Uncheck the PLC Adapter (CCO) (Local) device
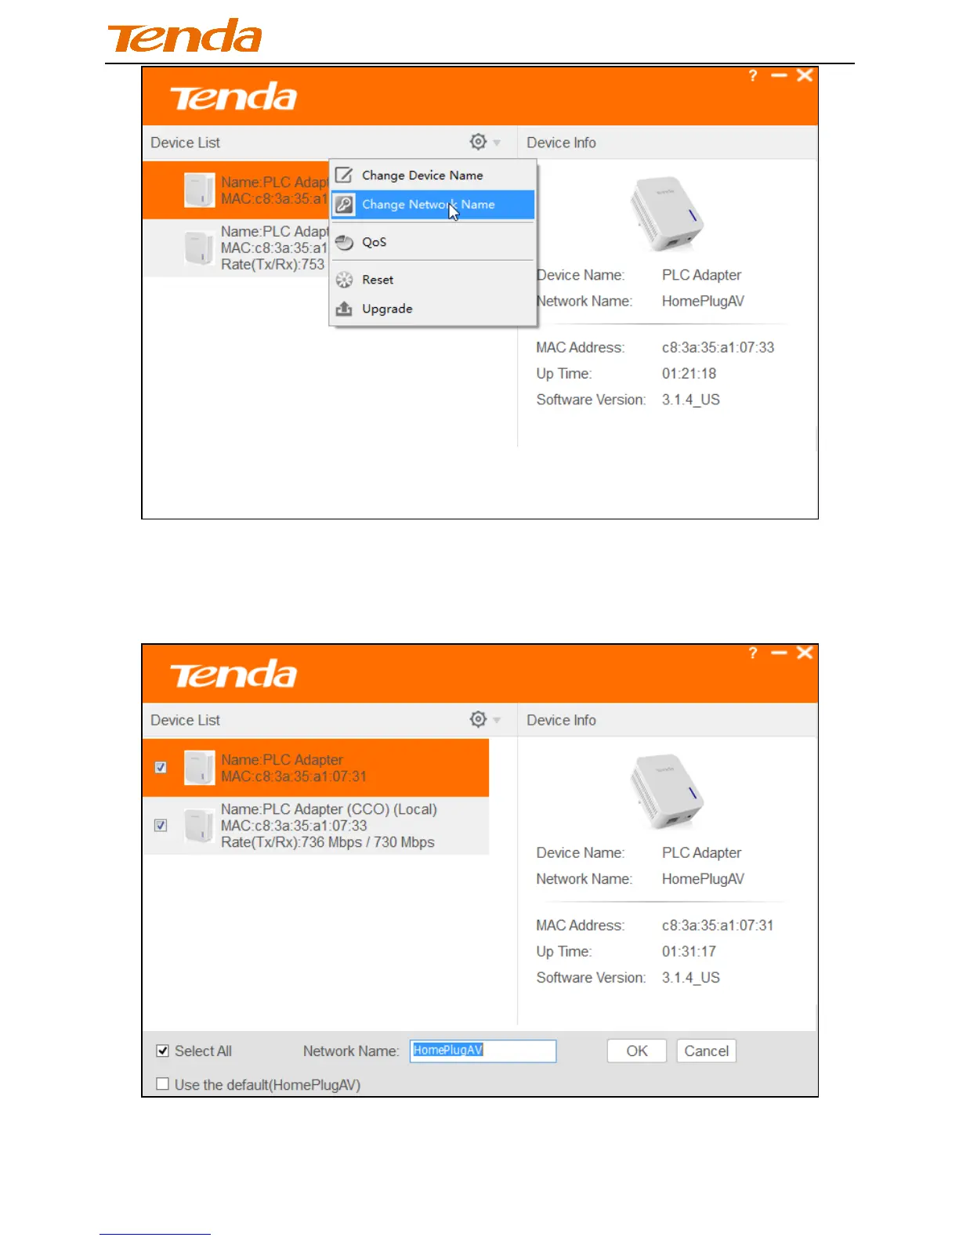The width and height of the screenshot is (959, 1241). click(x=161, y=825)
